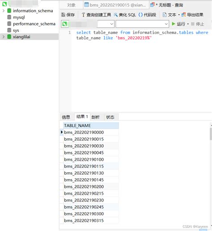Open the database selector dropdown
The image size is (212, 231).
click(166, 24)
